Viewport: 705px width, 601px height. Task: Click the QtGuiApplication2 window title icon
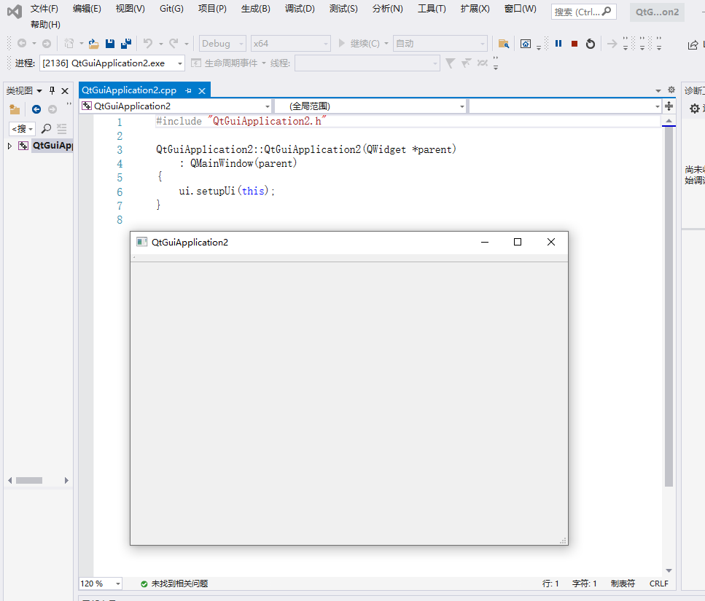pyautogui.click(x=141, y=242)
